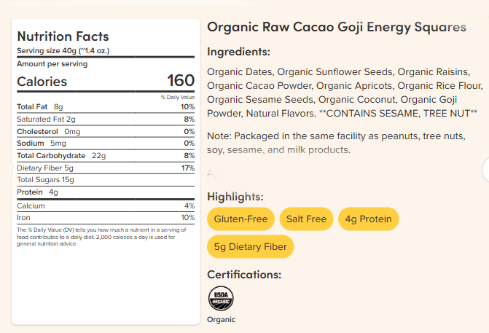Image resolution: width=489 pixels, height=333 pixels.
Task: Click the Calories 160 value
Action: click(x=181, y=81)
